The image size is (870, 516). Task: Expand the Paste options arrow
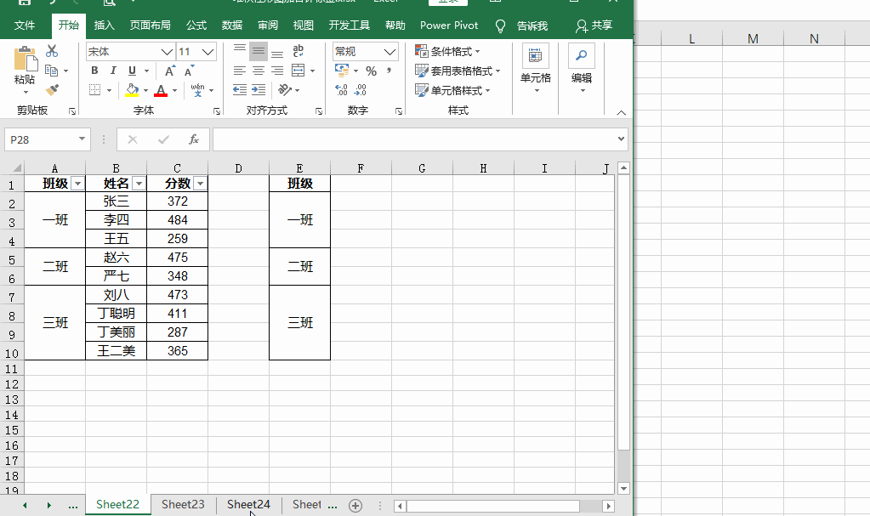click(26, 92)
